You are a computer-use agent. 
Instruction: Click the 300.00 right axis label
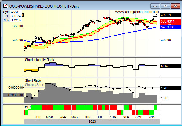(166, 40)
